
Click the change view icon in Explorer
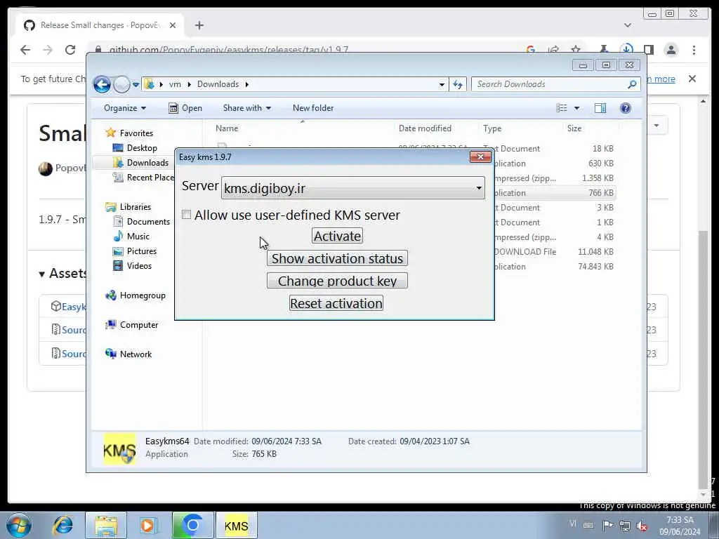tap(561, 108)
